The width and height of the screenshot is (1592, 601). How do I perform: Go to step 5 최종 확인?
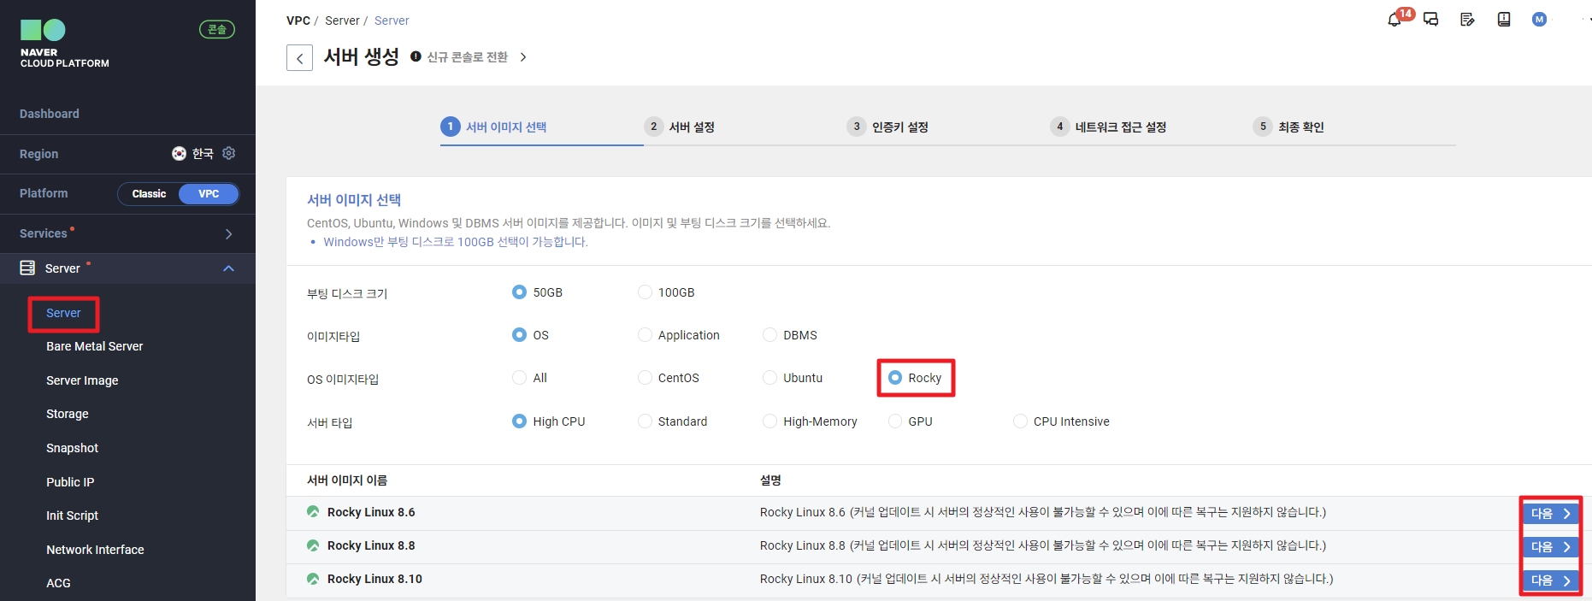pos(1289,127)
